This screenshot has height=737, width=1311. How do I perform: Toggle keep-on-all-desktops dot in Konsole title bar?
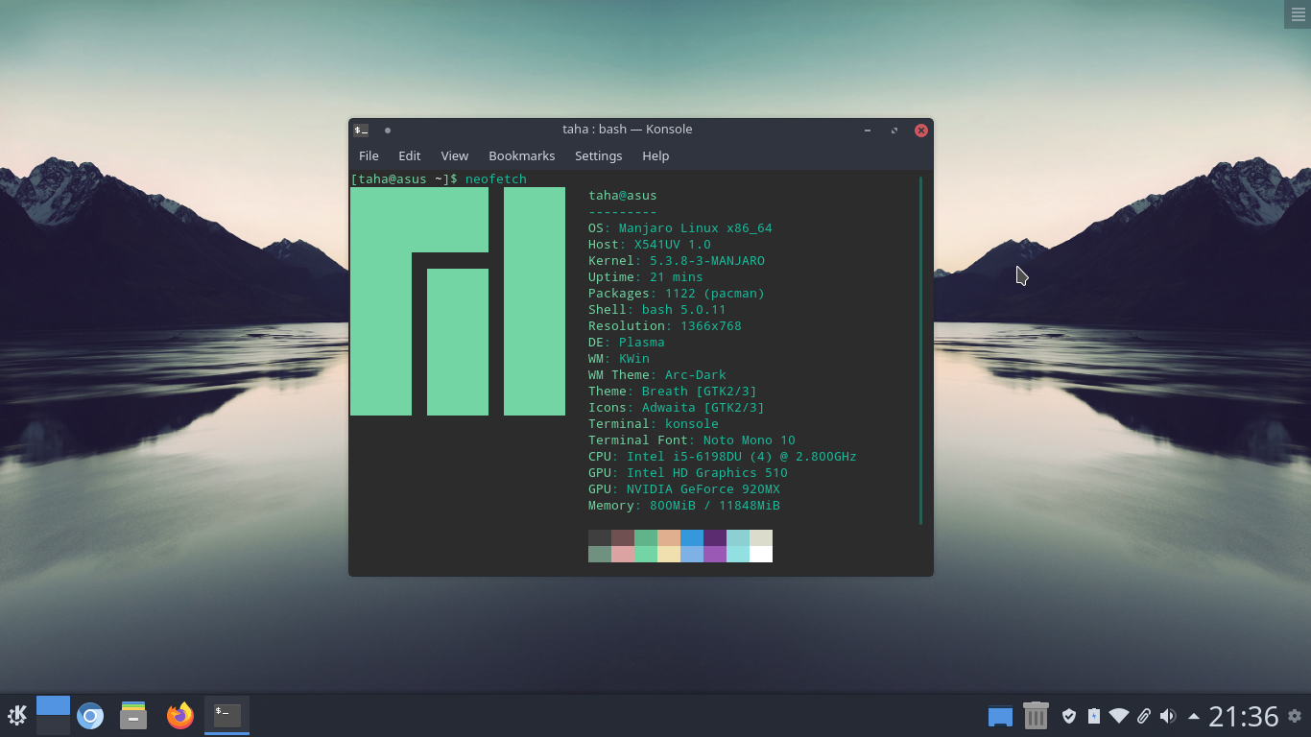point(388,130)
